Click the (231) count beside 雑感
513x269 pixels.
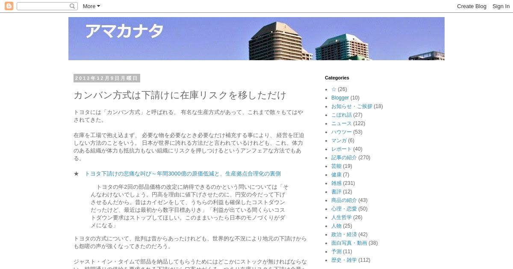349,183
